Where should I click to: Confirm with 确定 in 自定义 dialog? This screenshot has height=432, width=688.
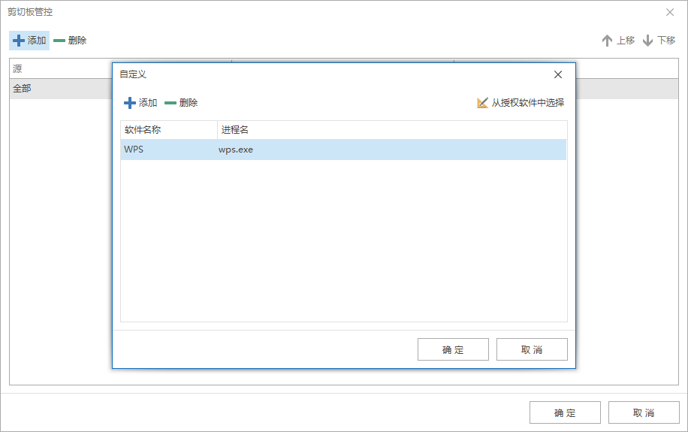pos(453,349)
